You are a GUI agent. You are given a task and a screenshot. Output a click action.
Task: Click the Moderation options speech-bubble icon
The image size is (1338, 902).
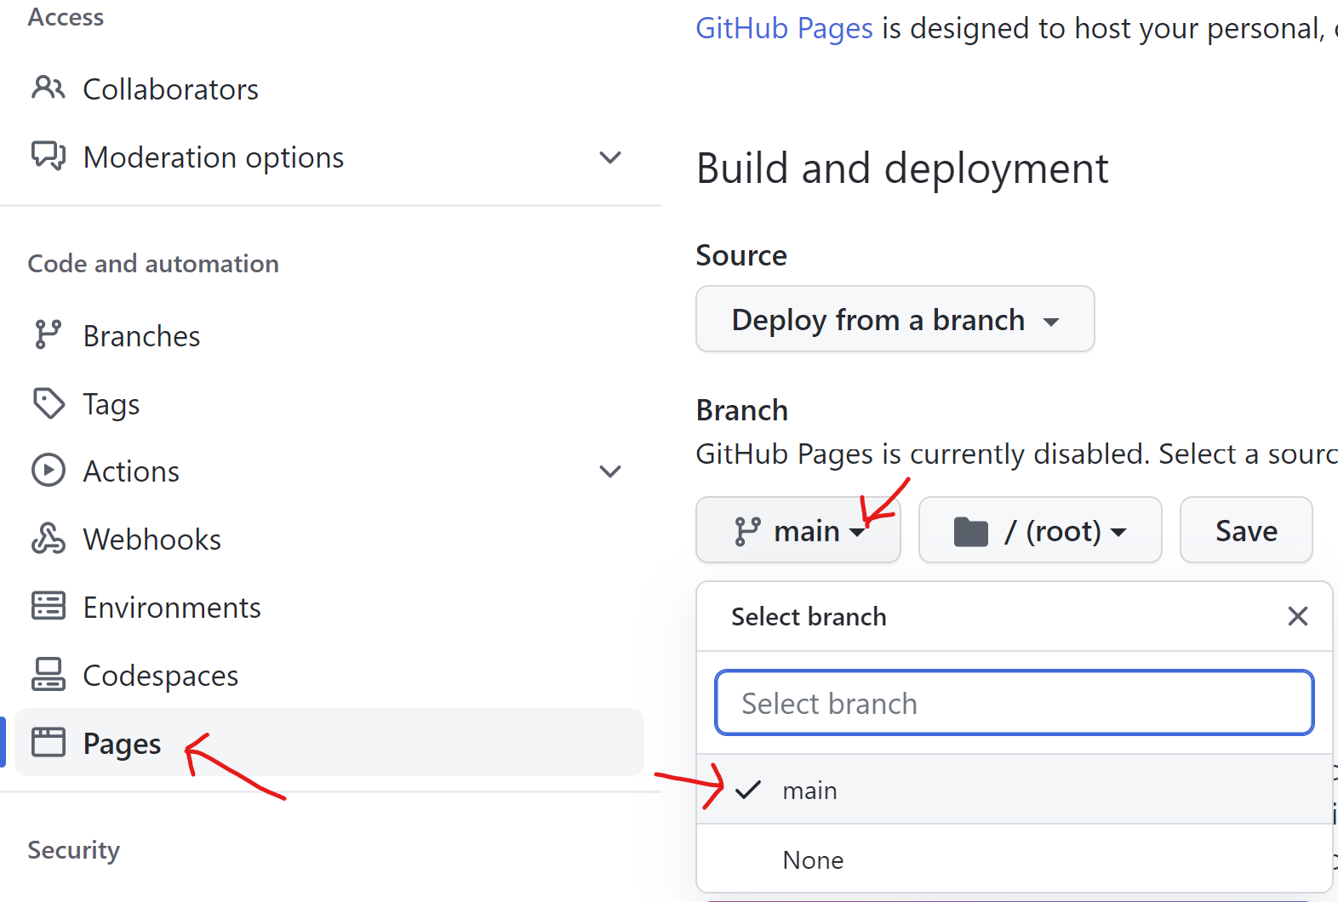click(48, 156)
